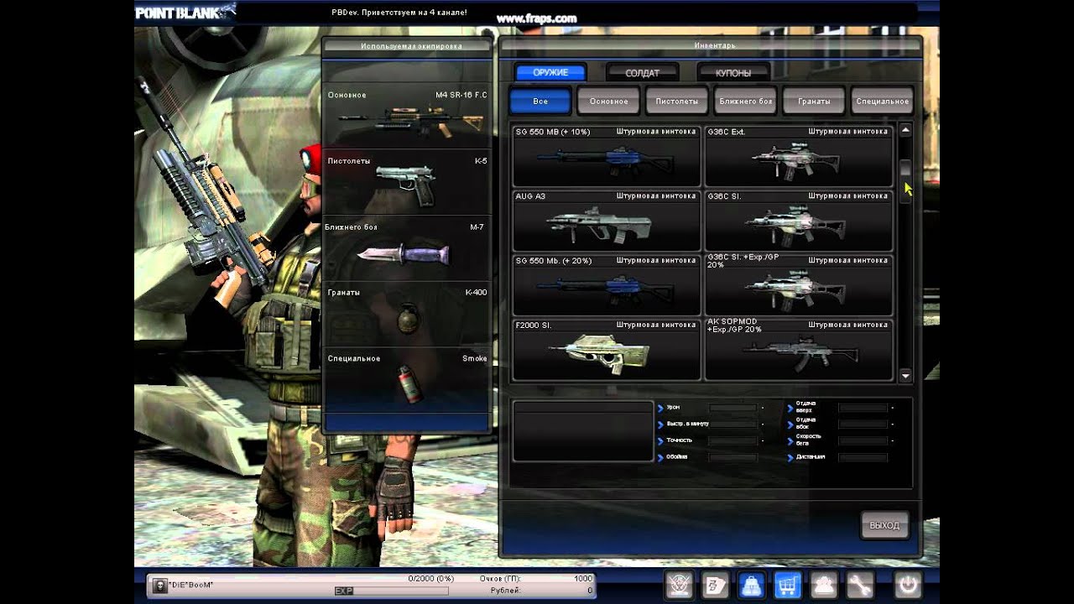Click the weapon description preview box
The width and height of the screenshot is (1074, 604).
coord(583,431)
